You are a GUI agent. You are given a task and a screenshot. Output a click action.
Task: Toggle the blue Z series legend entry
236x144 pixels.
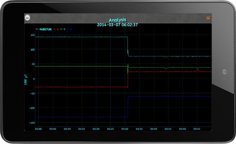pos(69,29)
